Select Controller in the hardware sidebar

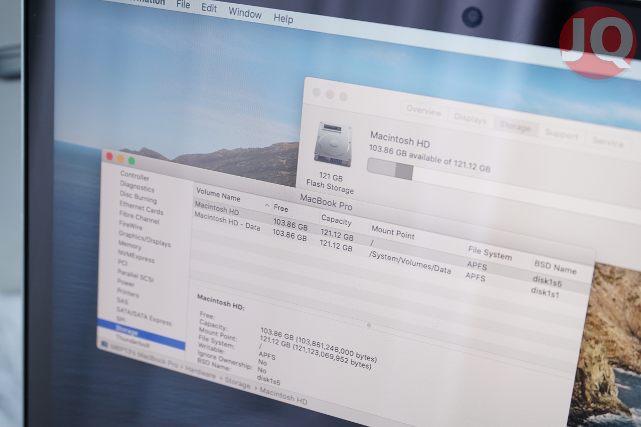click(x=135, y=176)
